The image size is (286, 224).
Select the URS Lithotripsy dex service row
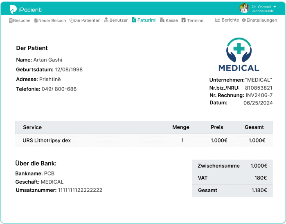pos(144,140)
